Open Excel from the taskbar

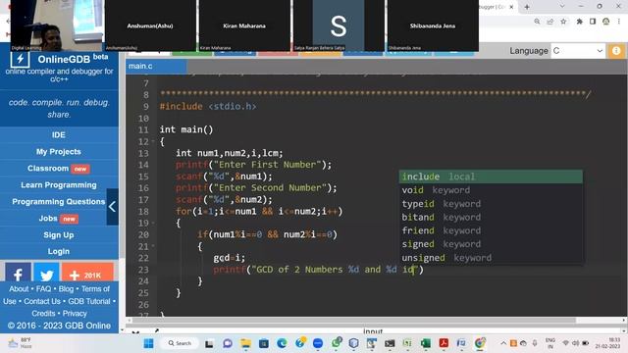tap(425, 343)
